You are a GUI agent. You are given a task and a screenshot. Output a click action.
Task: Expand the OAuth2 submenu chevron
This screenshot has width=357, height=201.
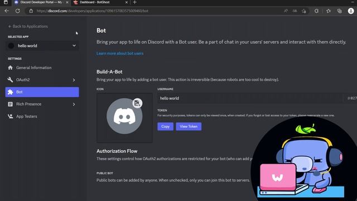[x=74, y=80]
